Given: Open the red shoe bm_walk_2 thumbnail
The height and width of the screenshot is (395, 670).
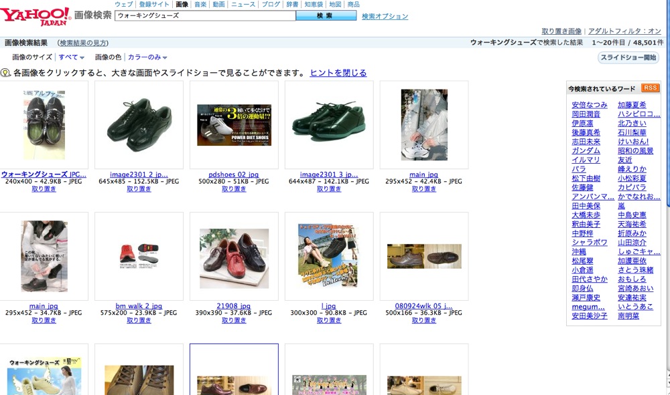Looking at the screenshot, I should 139,256.
